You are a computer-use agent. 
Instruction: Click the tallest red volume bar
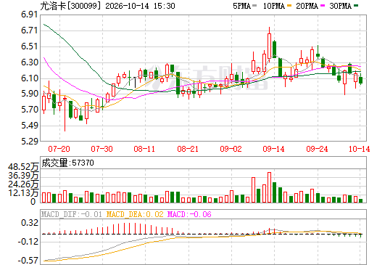[x=269, y=187]
